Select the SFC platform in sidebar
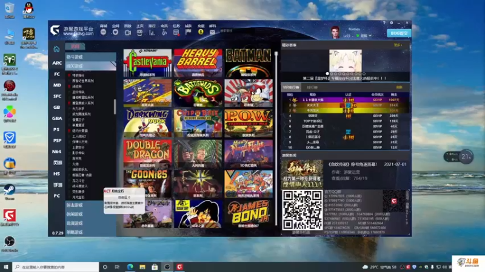The image size is (485, 272). [x=57, y=96]
